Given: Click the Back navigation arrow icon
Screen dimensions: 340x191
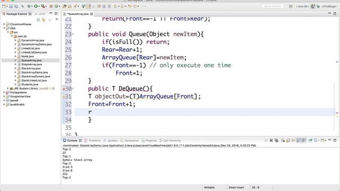Looking at the screenshot, I should (x=135, y=6).
